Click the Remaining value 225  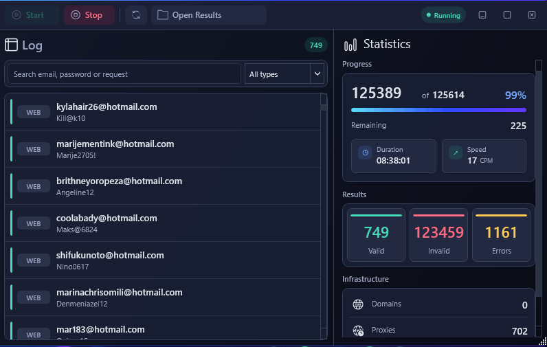pyautogui.click(x=518, y=126)
